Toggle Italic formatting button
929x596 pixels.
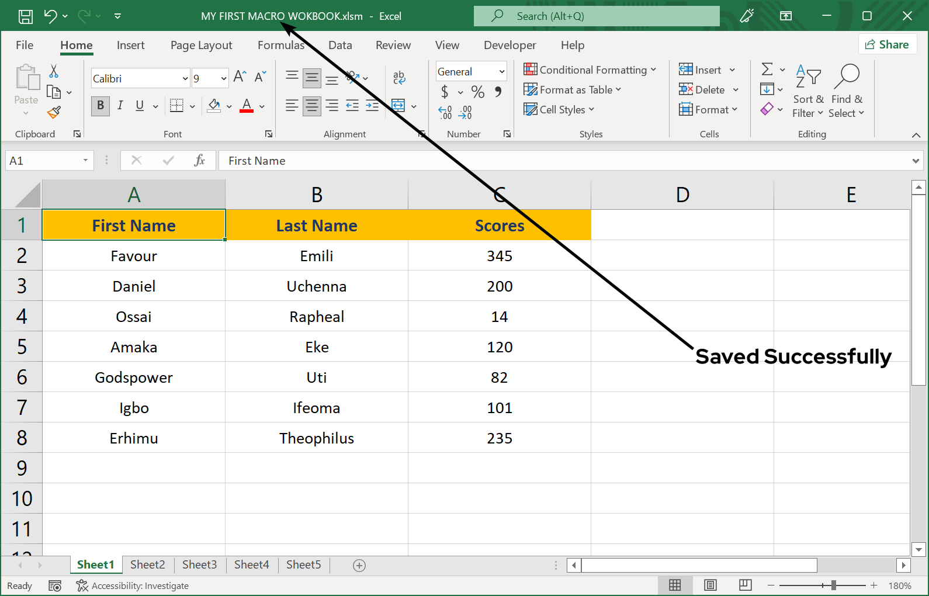click(x=120, y=106)
